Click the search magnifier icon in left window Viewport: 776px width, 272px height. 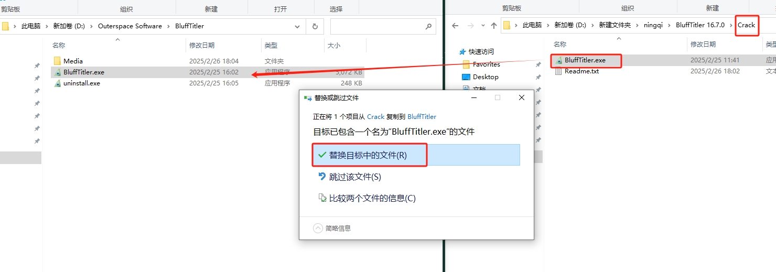pos(428,26)
